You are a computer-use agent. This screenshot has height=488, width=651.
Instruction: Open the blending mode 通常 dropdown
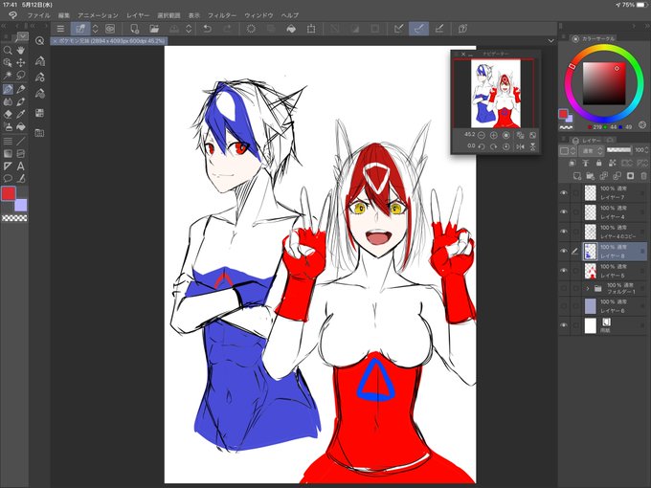click(592, 150)
